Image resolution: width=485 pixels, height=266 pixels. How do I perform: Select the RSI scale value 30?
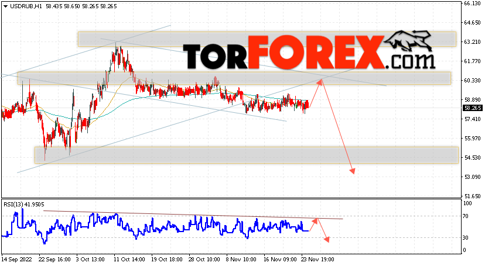click(x=466, y=237)
